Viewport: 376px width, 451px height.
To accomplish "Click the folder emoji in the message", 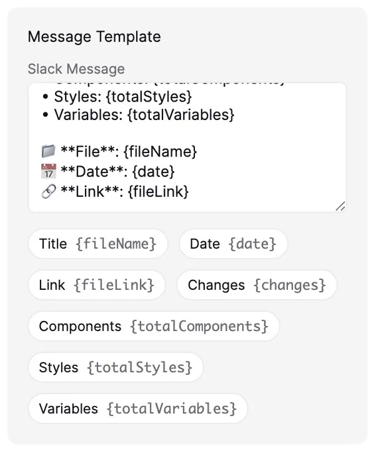I will (x=48, y=151).
